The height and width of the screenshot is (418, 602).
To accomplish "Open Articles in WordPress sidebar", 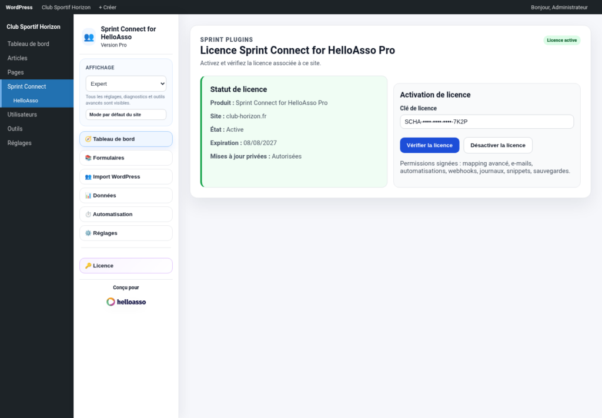I will 36,58.
